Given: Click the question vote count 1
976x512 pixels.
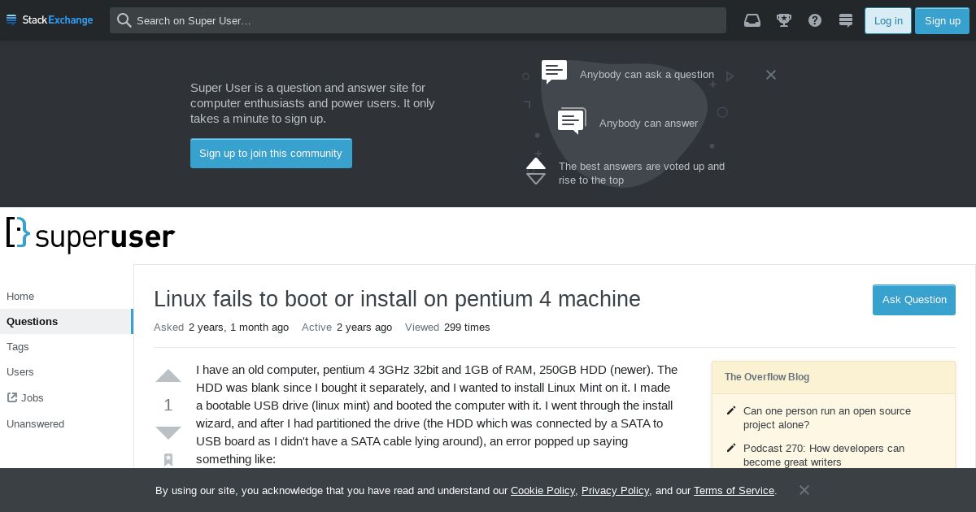Looking at the screenshot, I should pos(168,405).
